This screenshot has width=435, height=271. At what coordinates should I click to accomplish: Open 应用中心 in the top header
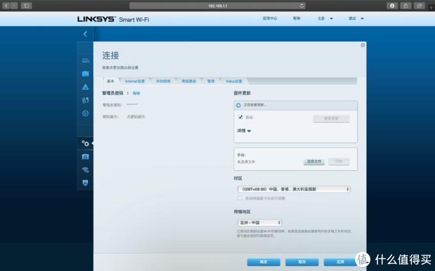(x=270, y=18)
